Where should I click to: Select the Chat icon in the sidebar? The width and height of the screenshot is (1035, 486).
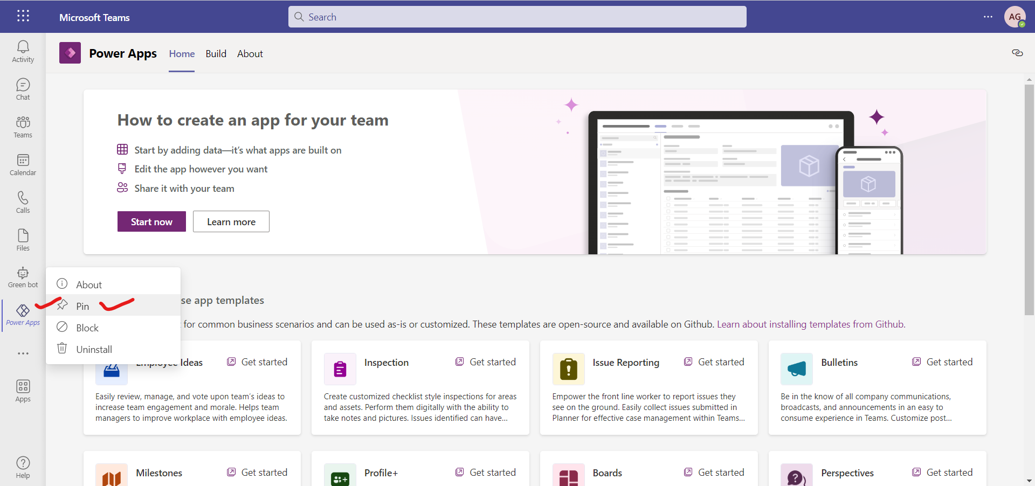tap(23, 88)
